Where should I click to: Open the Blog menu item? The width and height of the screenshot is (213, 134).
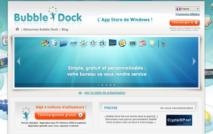(x=65, y=29)
